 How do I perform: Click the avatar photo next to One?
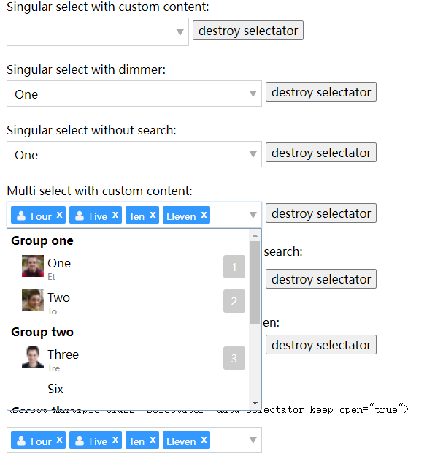pyautogui.click(x=33, y=266)
